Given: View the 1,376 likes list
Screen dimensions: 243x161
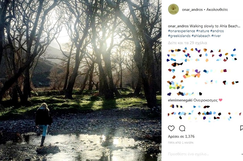Looking at the screenshot, I should [x=181, y=136].
